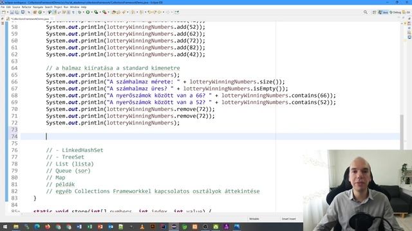Image resolution: width=412 pixels, height=231 pixels.
Task: Click the Save All toolbar icon
Action: pyautogui.click(x=17, y=12)
